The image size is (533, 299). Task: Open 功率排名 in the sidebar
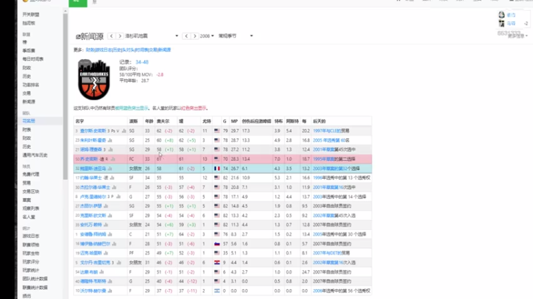point(31,85)
